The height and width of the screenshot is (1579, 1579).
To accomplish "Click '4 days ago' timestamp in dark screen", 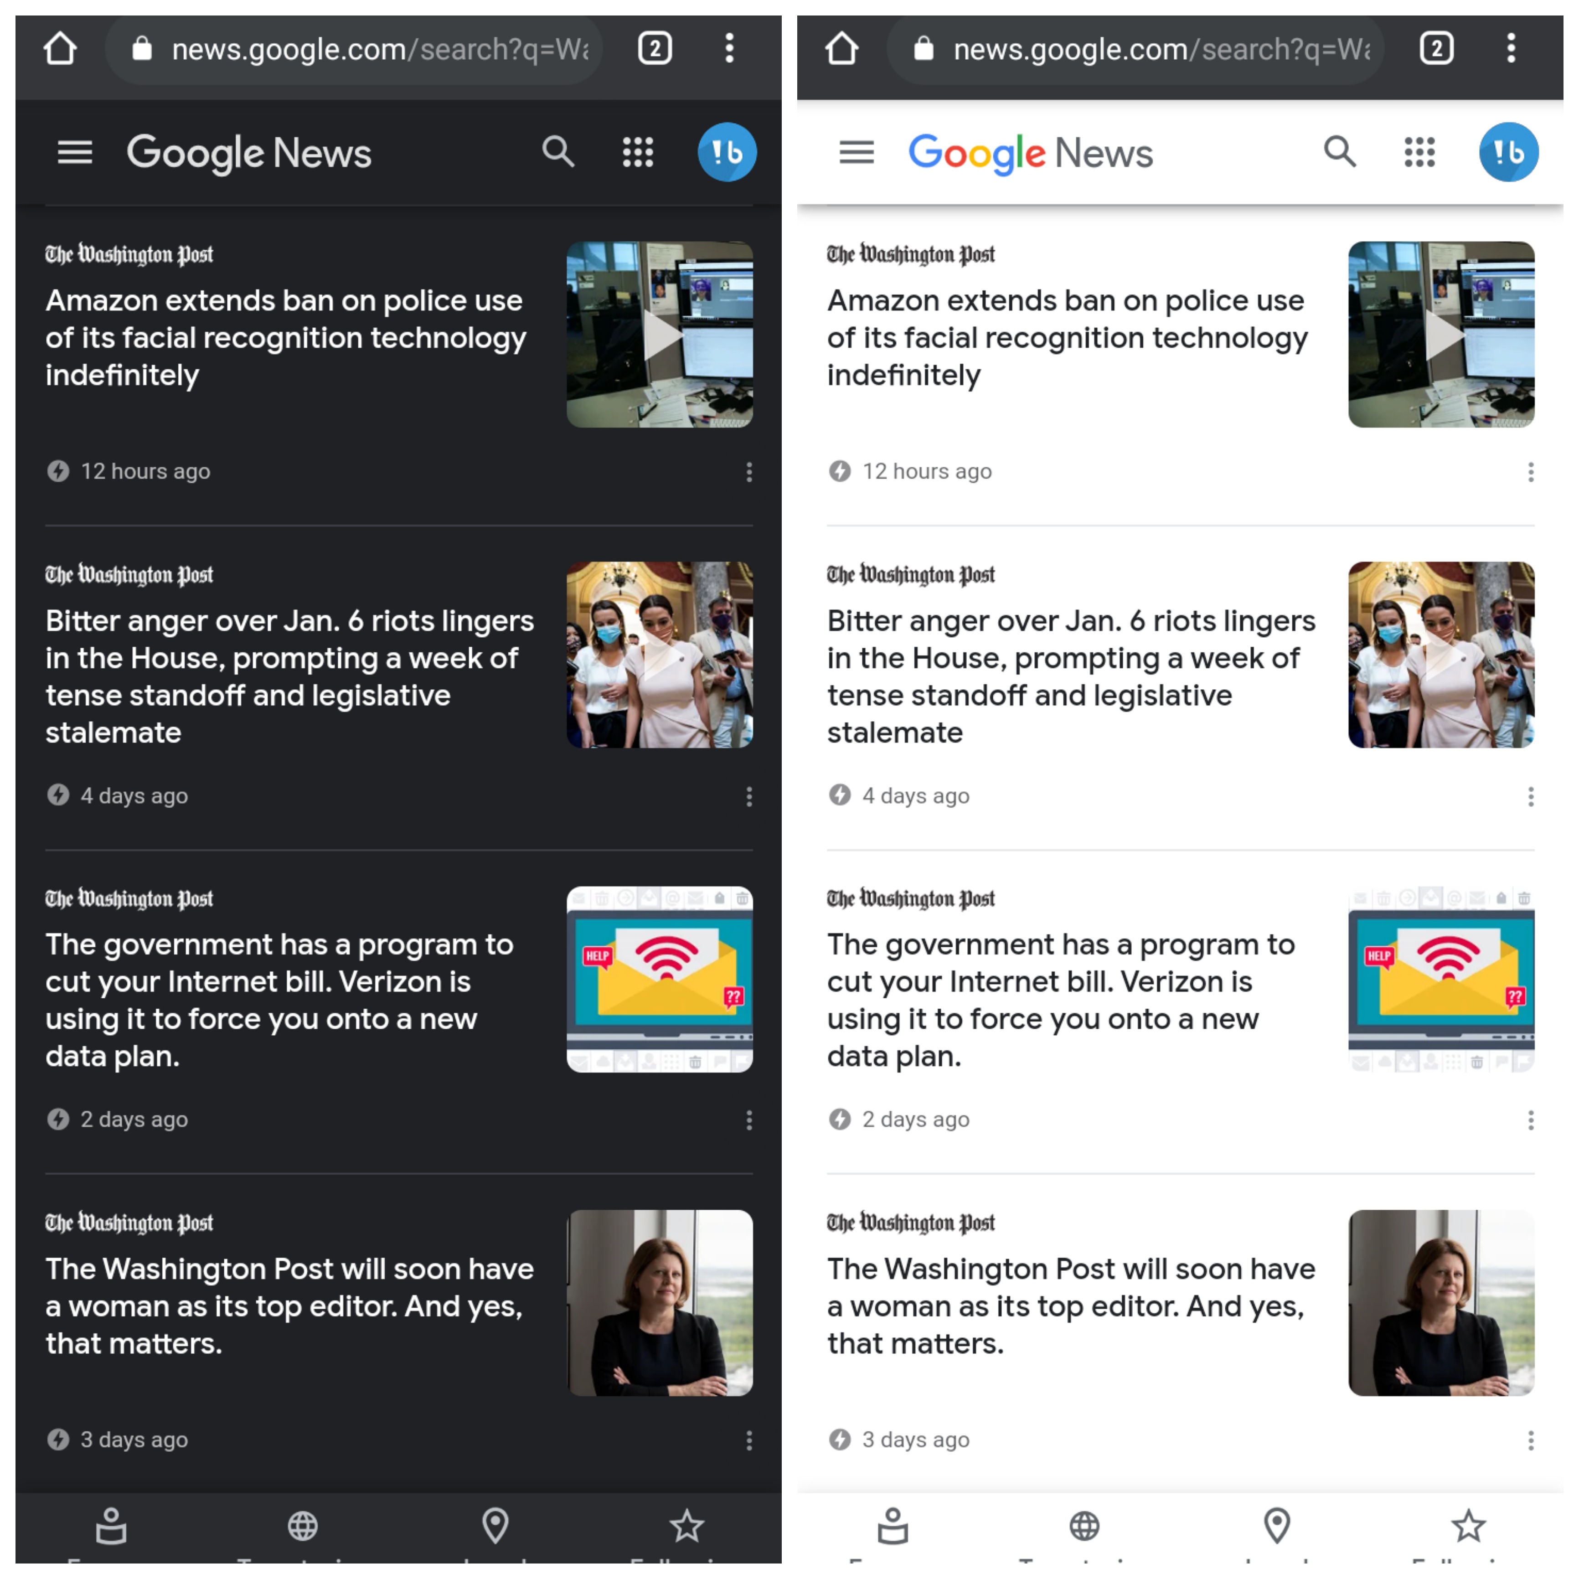I will tap(134, 796).
